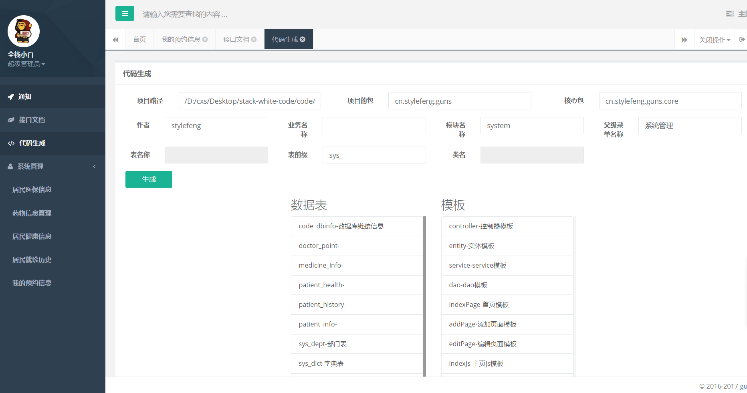Viewport: 747px width, 393px height.
Task: Click the empty 业务名称 input field
Action: (374, 125)
